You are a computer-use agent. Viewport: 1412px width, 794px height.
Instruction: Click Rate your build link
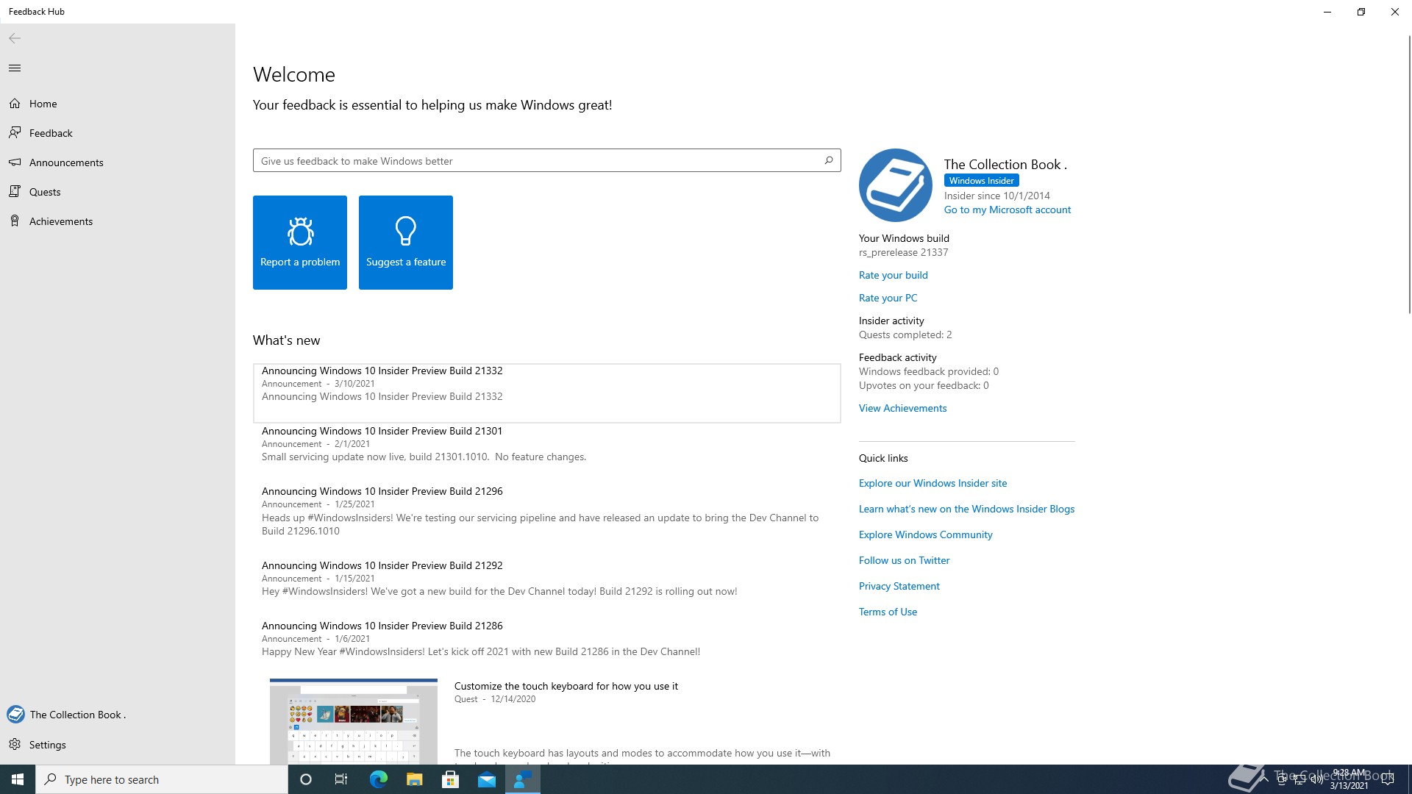tap(893, 275)
